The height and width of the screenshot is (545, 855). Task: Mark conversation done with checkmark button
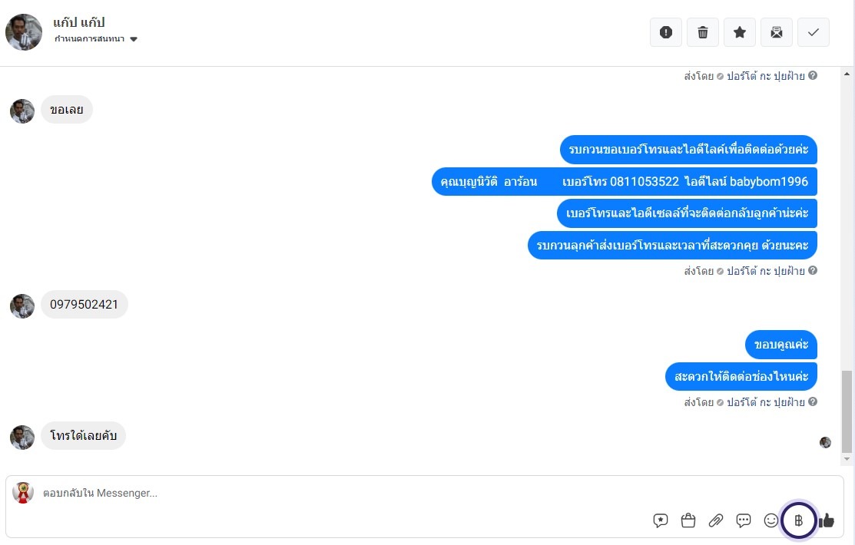click(814, 32)
